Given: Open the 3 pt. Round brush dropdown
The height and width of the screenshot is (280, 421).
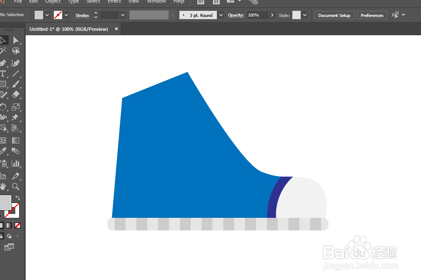Looking at the screenshot, I should point(221,15).
